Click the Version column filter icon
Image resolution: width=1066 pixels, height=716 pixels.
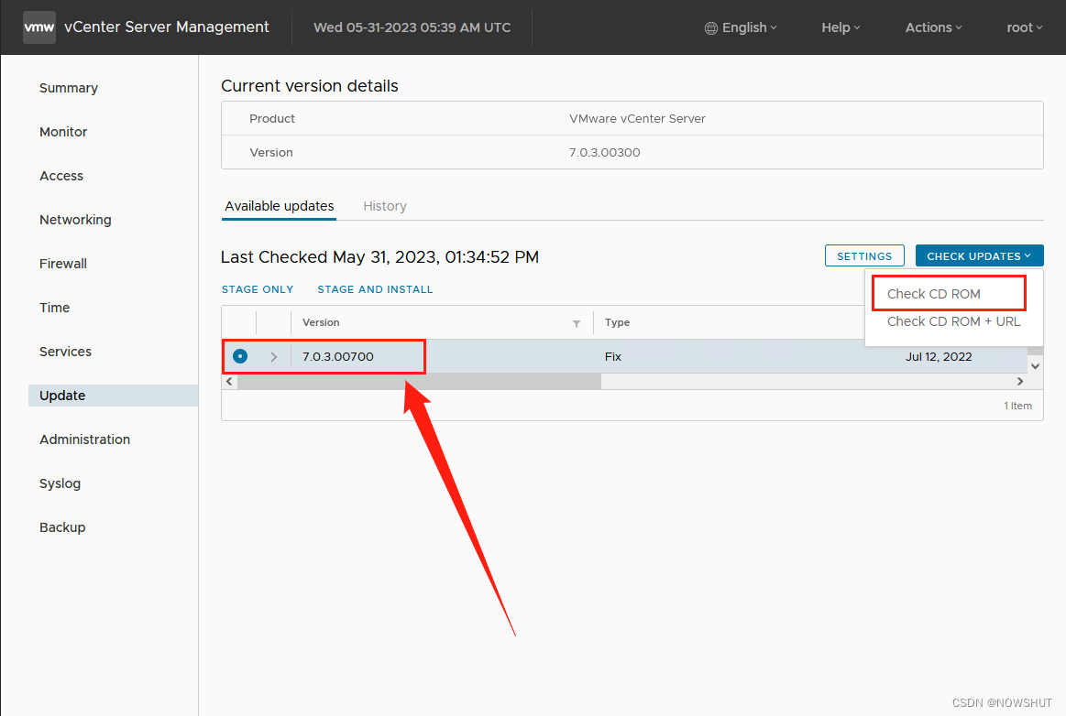tap(577, 323)
